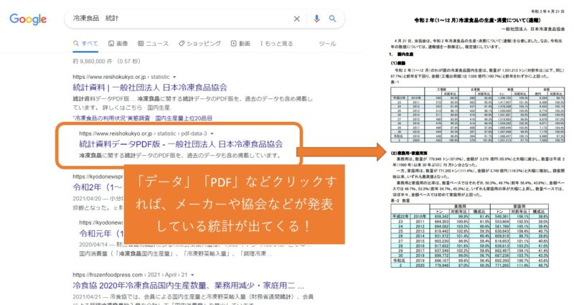
Task: Open the 動画 tab
Action: coord(240,44)
